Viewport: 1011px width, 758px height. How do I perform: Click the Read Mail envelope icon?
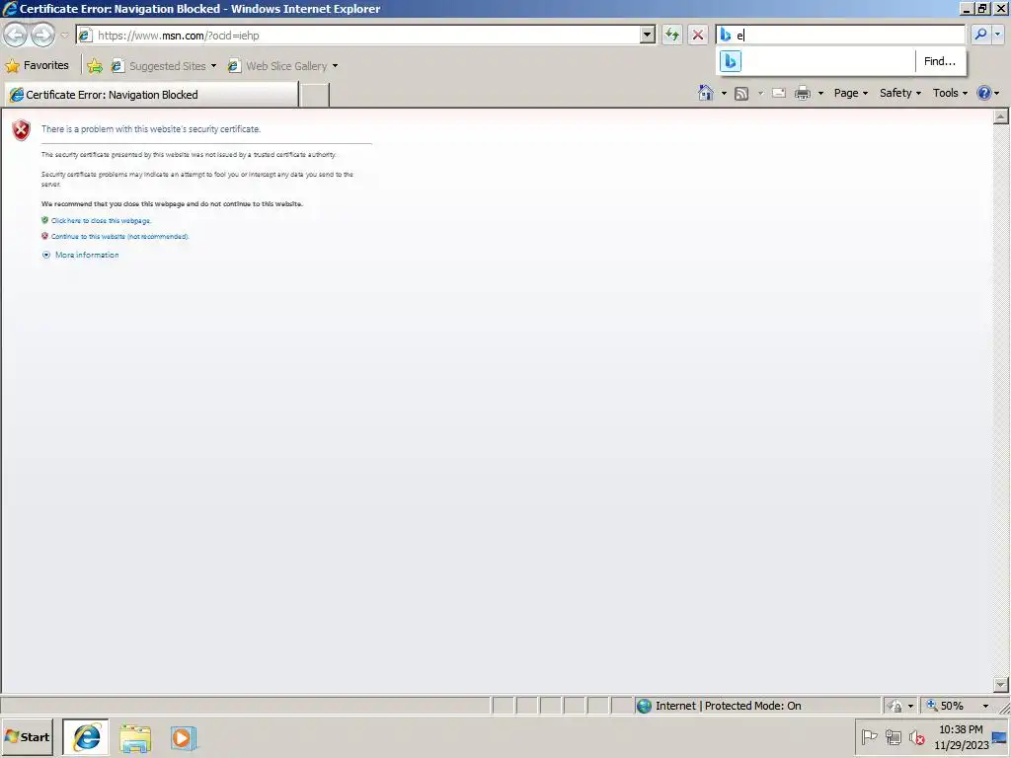tap(779, 93)
